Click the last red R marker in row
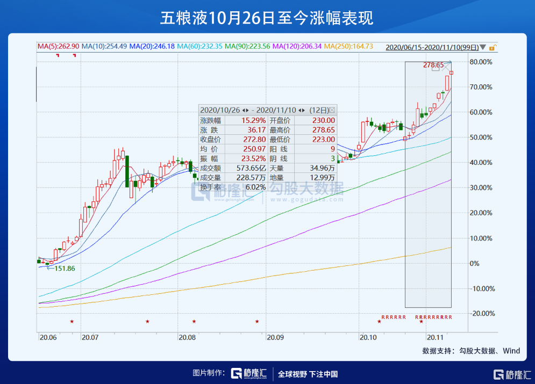Viewport: 535px width, 384px height. pyautogui.click(x=450, y=317)
